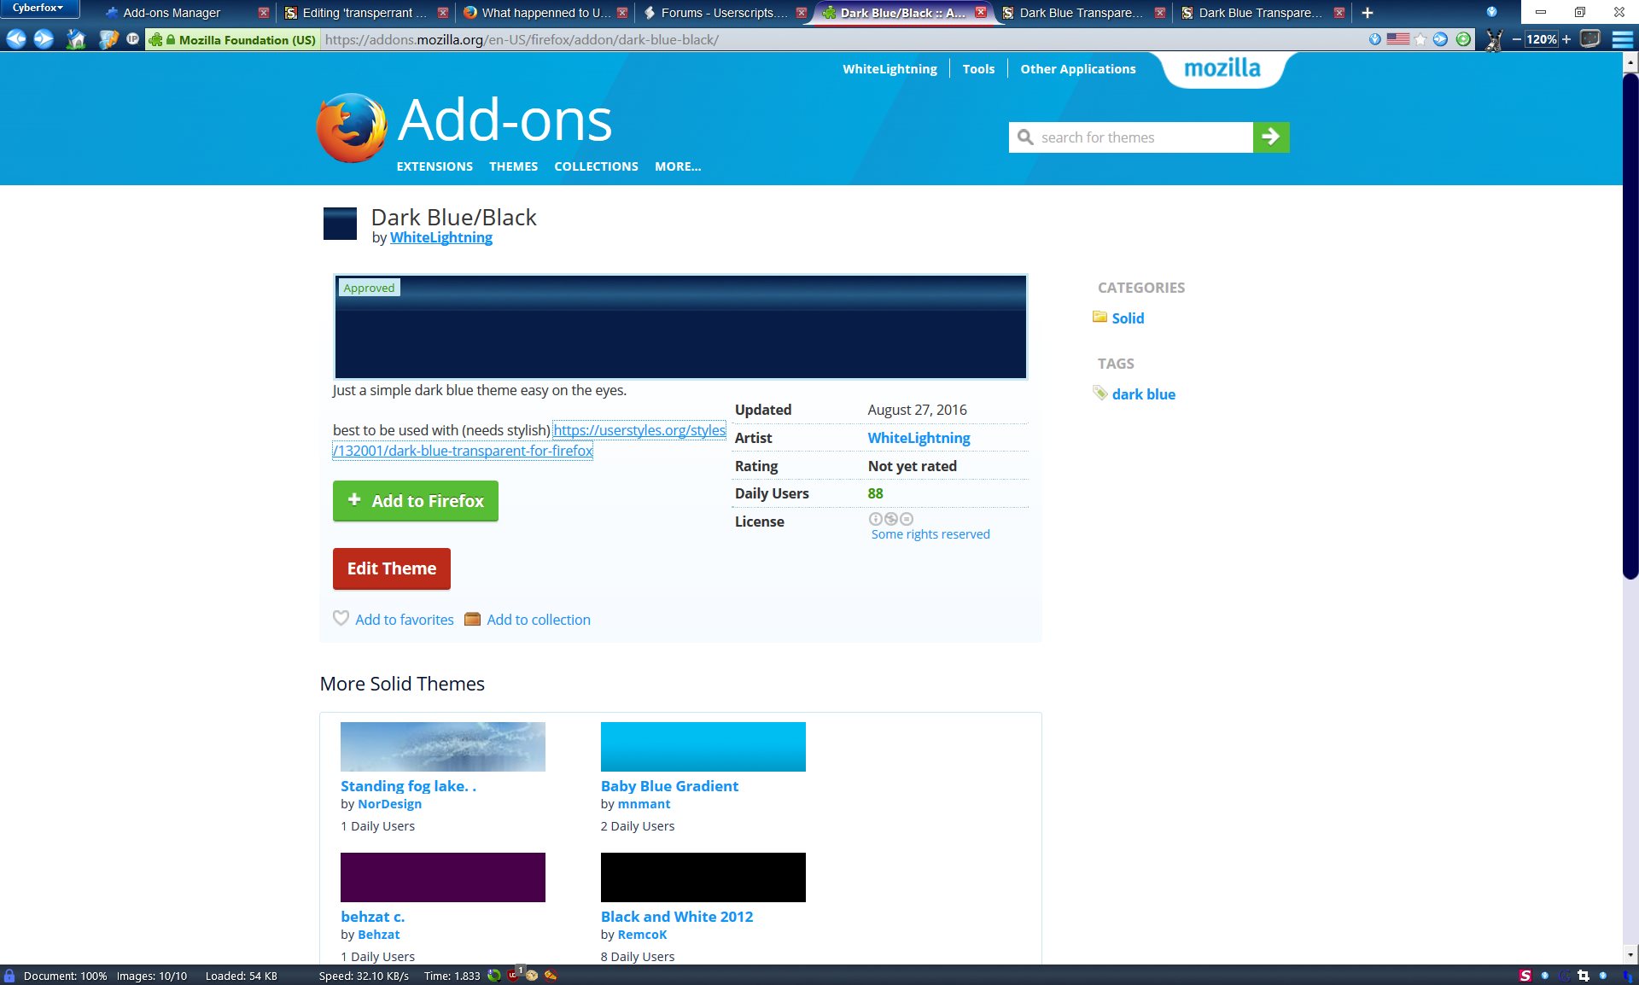The height and width of the screenshot is (985, 1639).
Task: Zoom in with the plus button
Action: click(1566, 39)
